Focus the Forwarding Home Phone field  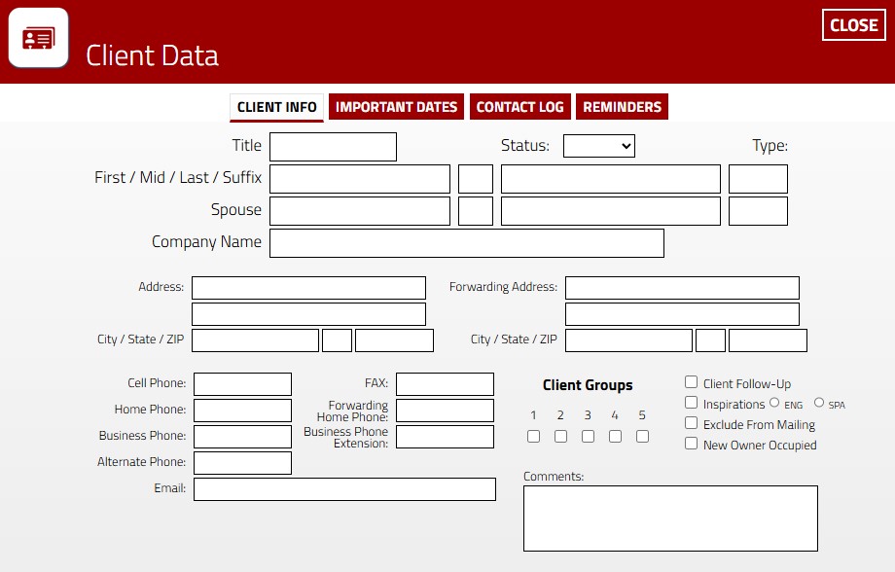446,411
